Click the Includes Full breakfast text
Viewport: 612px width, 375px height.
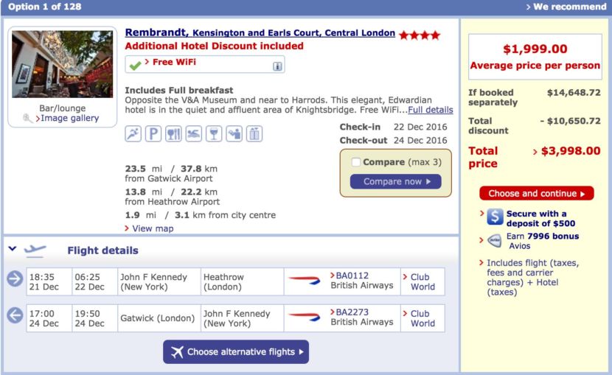pyautogui.click(x=178, y=90)
